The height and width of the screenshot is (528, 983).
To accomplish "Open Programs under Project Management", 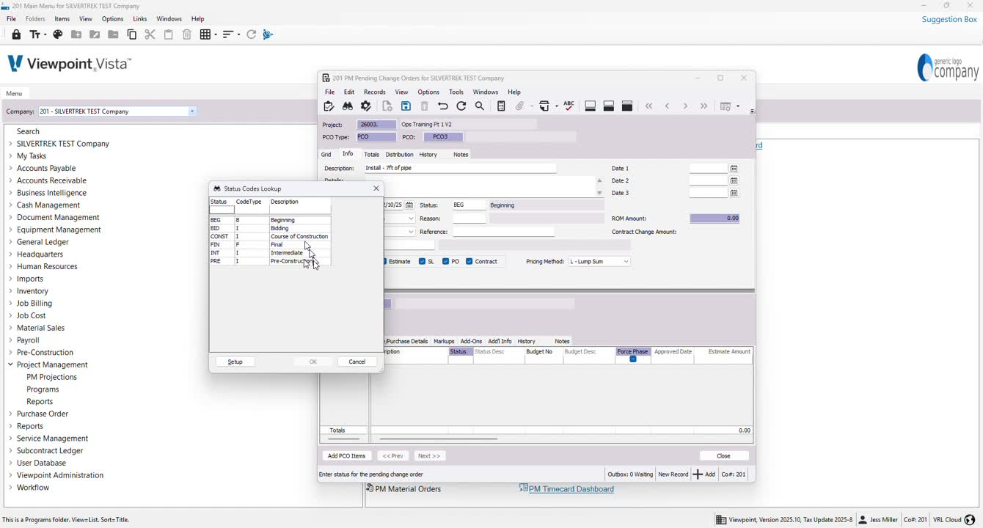I will 43,389.
